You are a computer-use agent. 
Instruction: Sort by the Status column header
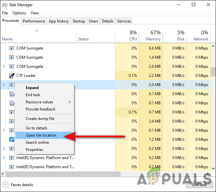click(x=95, y=36)
